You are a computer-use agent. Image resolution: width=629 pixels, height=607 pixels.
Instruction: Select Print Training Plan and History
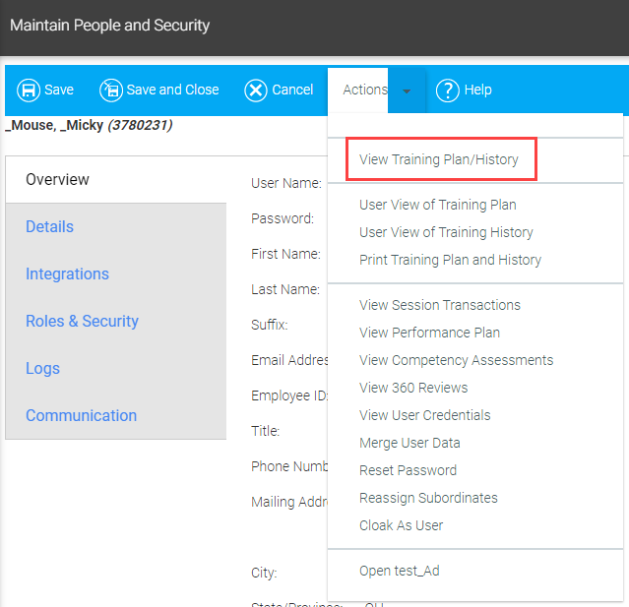(450, 260)
